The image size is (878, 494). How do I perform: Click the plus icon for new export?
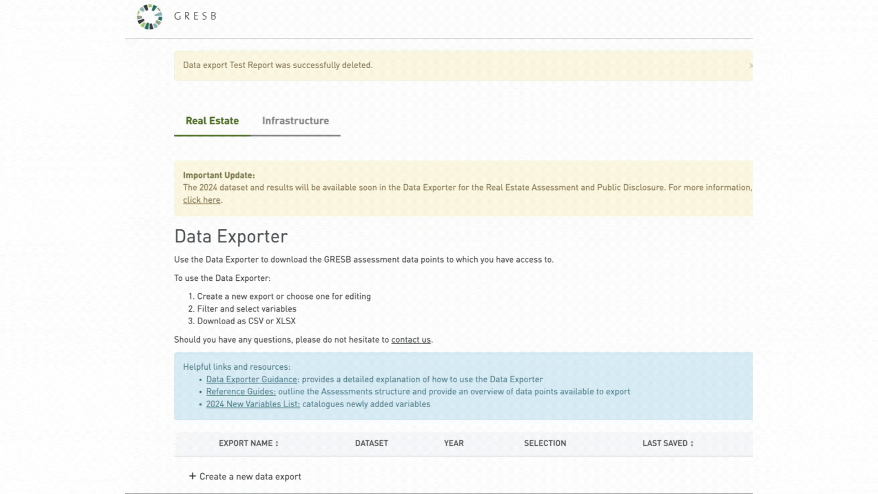click(x=193, y=476)
